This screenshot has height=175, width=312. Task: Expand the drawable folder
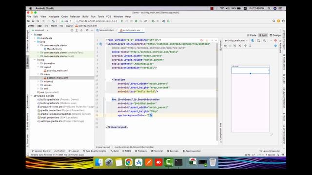tap(38, 63)
